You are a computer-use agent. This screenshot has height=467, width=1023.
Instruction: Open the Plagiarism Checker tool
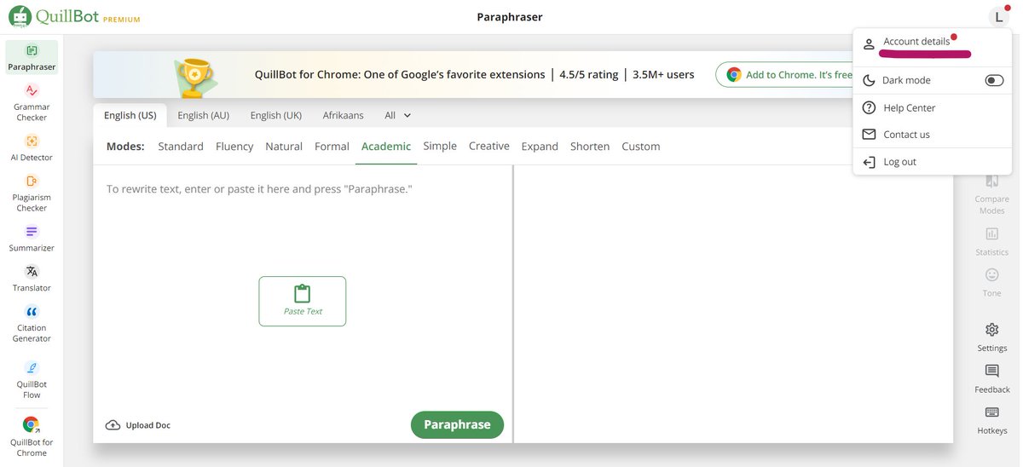(x=32, y=193)
